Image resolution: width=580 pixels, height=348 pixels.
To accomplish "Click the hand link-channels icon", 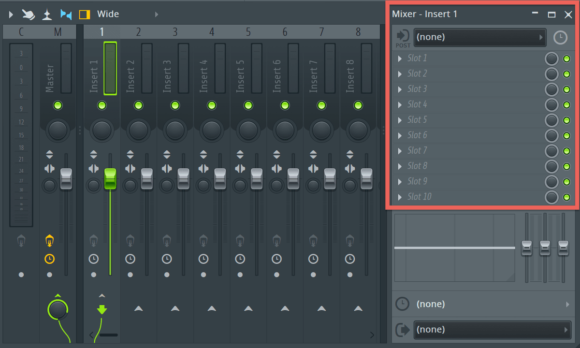I will coord(28,14).
